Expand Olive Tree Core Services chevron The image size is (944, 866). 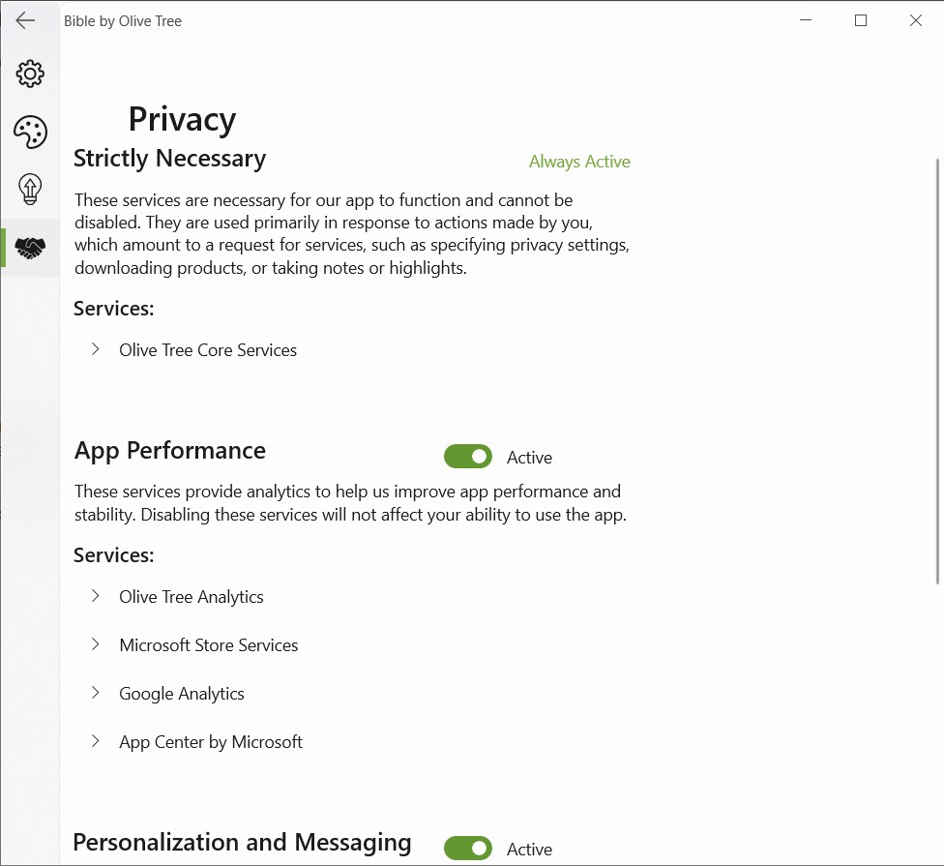pos(95,349)
